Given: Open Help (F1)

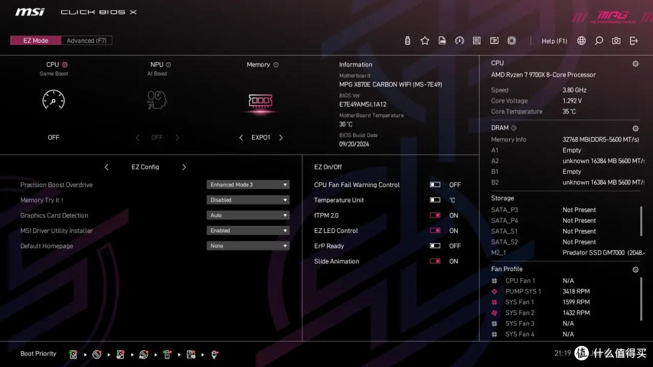Looking at the screenshot, I should click(x=554, y=40).
